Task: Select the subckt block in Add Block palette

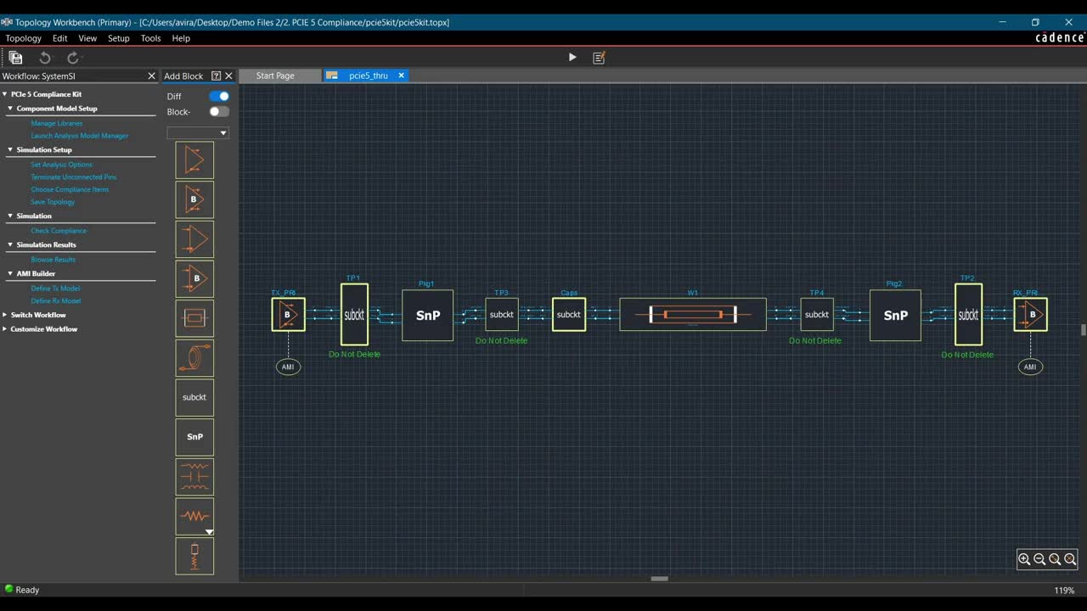Action: (194, 397)
